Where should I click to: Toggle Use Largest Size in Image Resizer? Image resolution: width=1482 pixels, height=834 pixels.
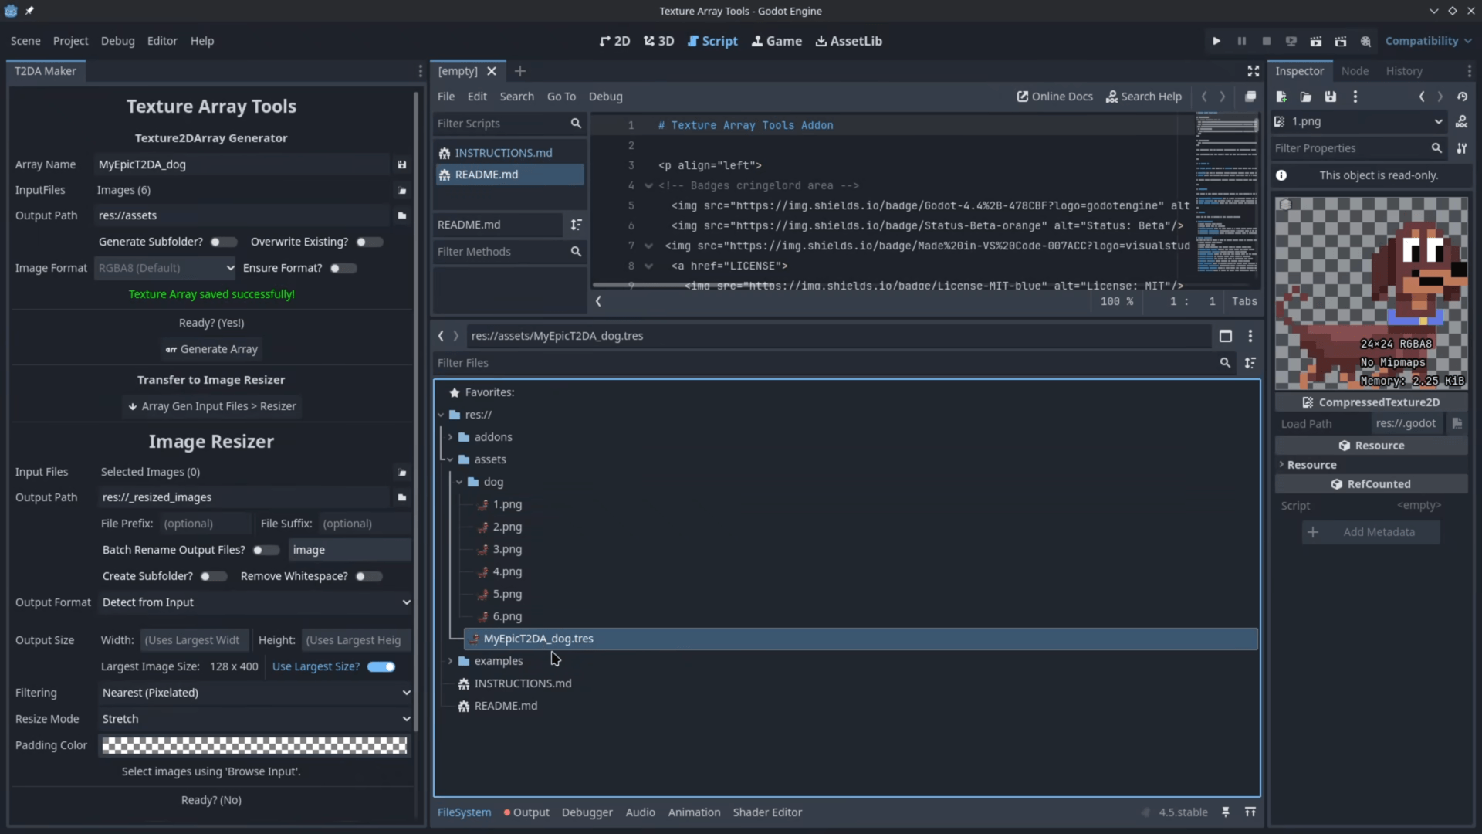pyautogui.click(x=381, y=666)
